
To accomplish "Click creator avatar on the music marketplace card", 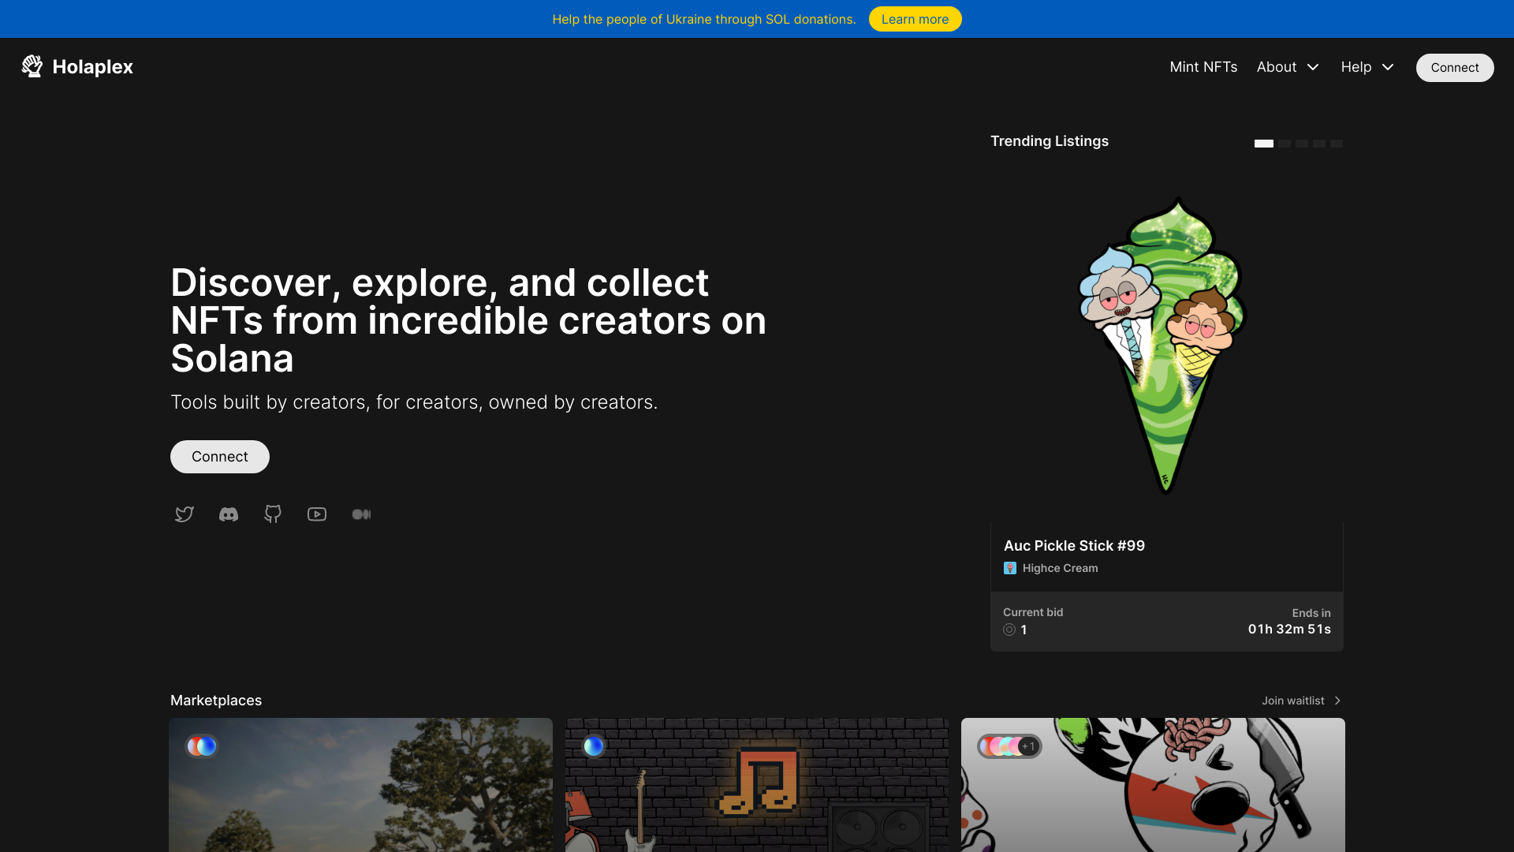I will point(594,746).
